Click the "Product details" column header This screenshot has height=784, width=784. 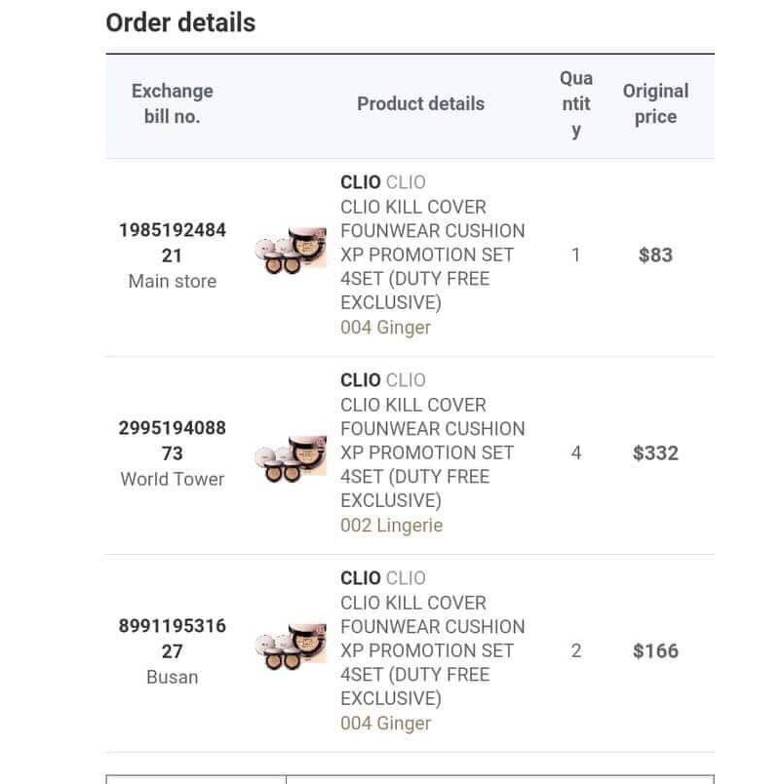tap(420, 104)
